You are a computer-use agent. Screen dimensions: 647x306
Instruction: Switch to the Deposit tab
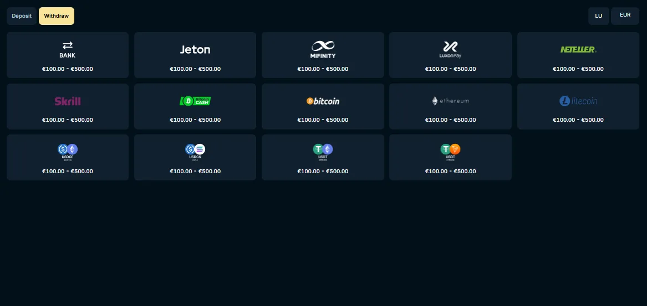[22, 16]
